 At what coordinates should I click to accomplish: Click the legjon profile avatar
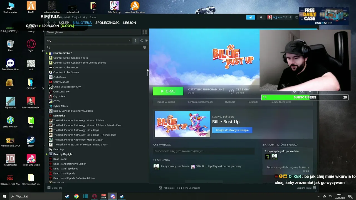[x=270, y=17]
